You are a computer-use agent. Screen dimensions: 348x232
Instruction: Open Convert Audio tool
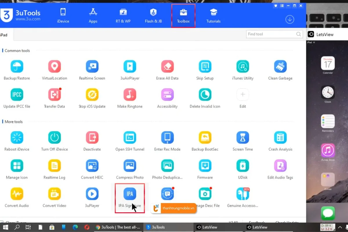(x=17, y=194)
